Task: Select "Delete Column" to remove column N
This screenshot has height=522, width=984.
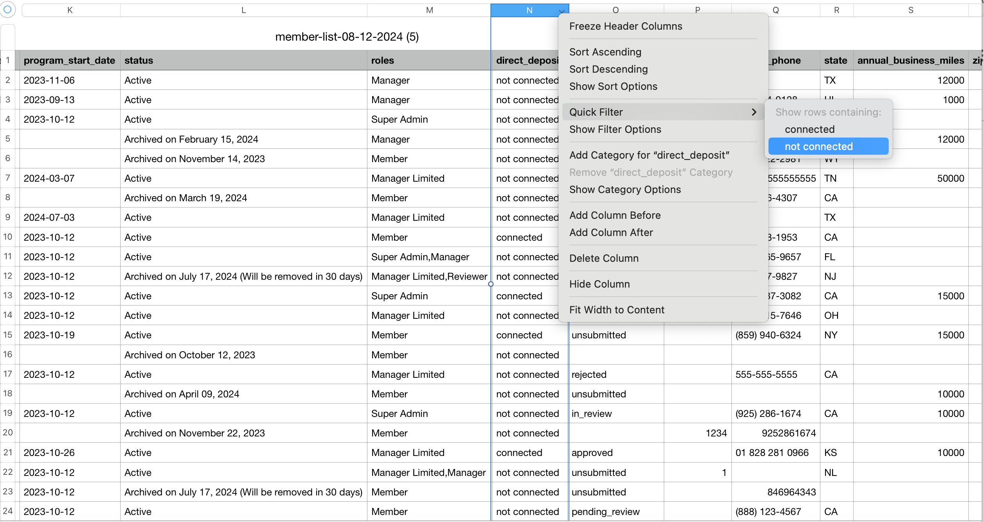Action: (603, 258)
